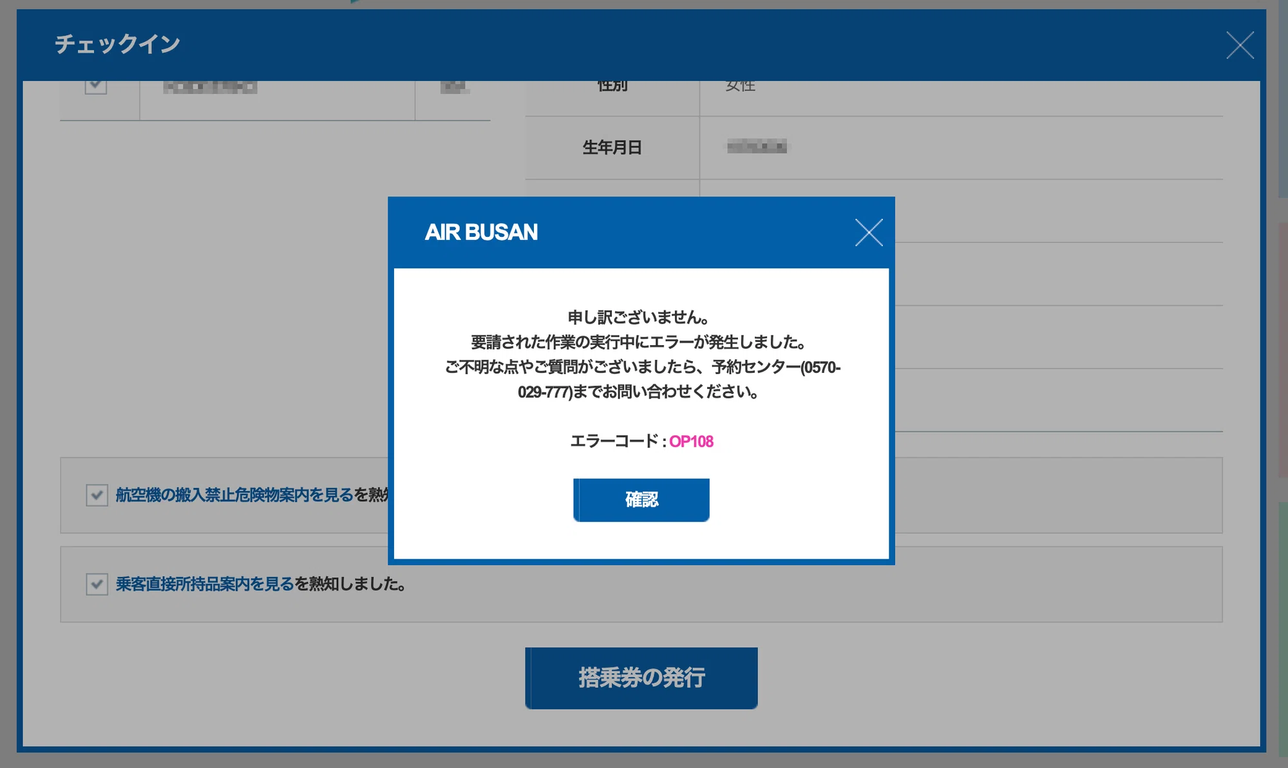This screenshot has height=768, width=1288.
Task: Click the AIR BUSAN dialog title
Action: [481, 232]
